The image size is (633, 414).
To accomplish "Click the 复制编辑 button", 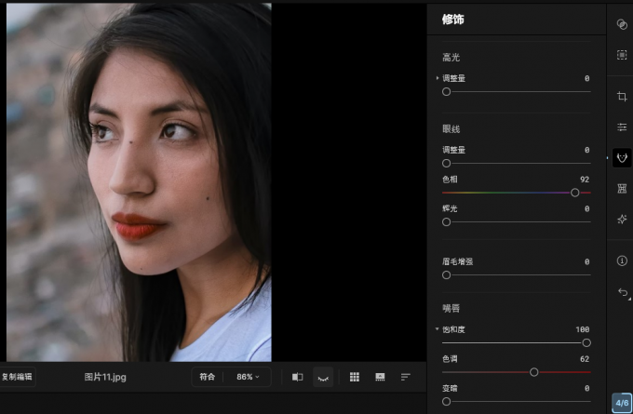I will [x=17, y=377].
